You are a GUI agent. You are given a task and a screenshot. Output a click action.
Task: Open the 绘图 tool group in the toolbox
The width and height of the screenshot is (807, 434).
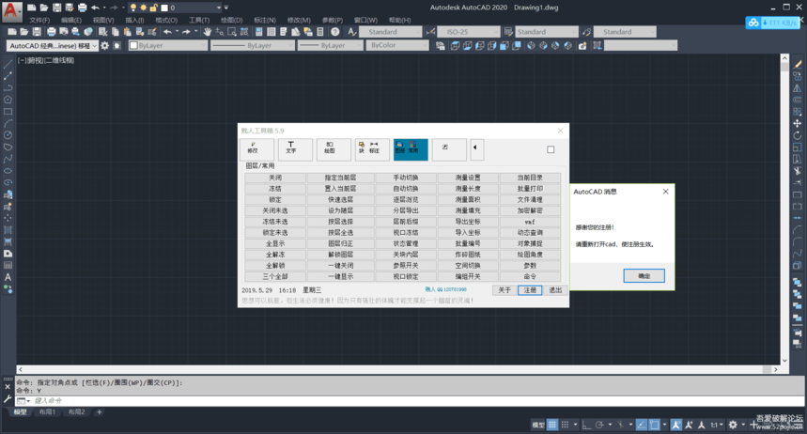point(334,149)
